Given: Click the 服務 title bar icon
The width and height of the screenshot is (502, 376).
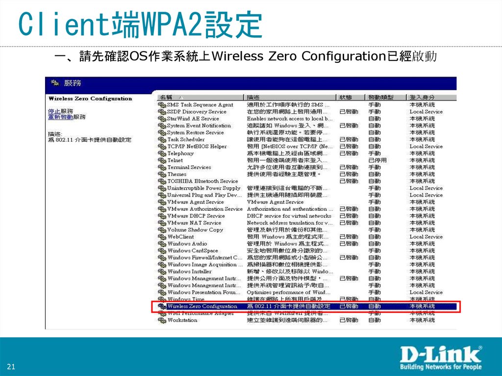Looking at the screenshot, I should (55, 83).
